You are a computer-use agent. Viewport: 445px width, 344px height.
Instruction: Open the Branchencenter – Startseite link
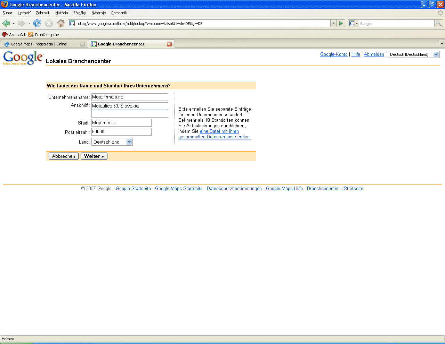pyautogui.click(x=335, y=189)
